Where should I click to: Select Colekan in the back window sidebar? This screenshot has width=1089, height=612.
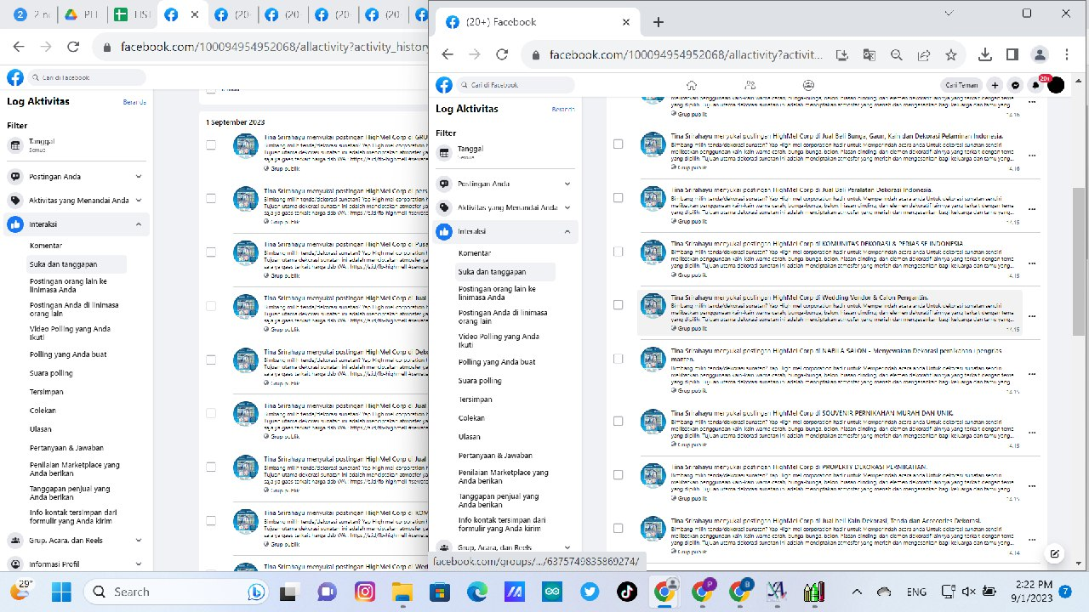pos(43,411)
